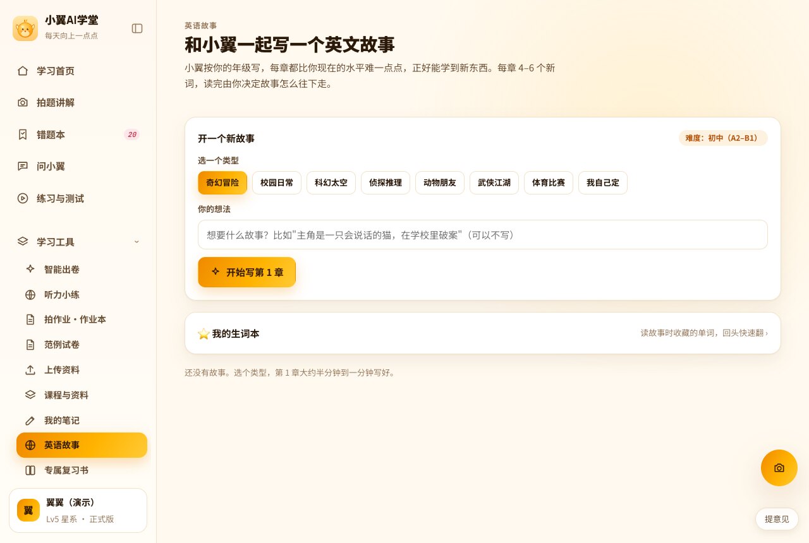
Task: Click the 20 count badge on 错题本
Action: tap(131, 134)
